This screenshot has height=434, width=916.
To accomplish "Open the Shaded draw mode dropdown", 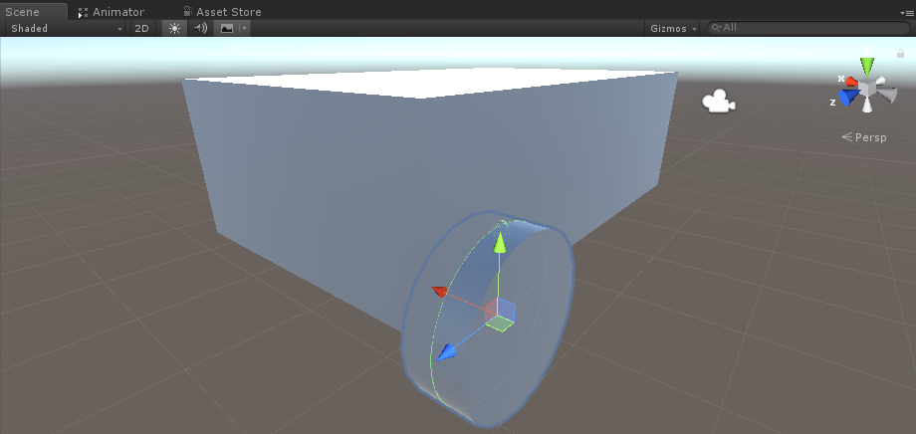I will coord(65,29).
